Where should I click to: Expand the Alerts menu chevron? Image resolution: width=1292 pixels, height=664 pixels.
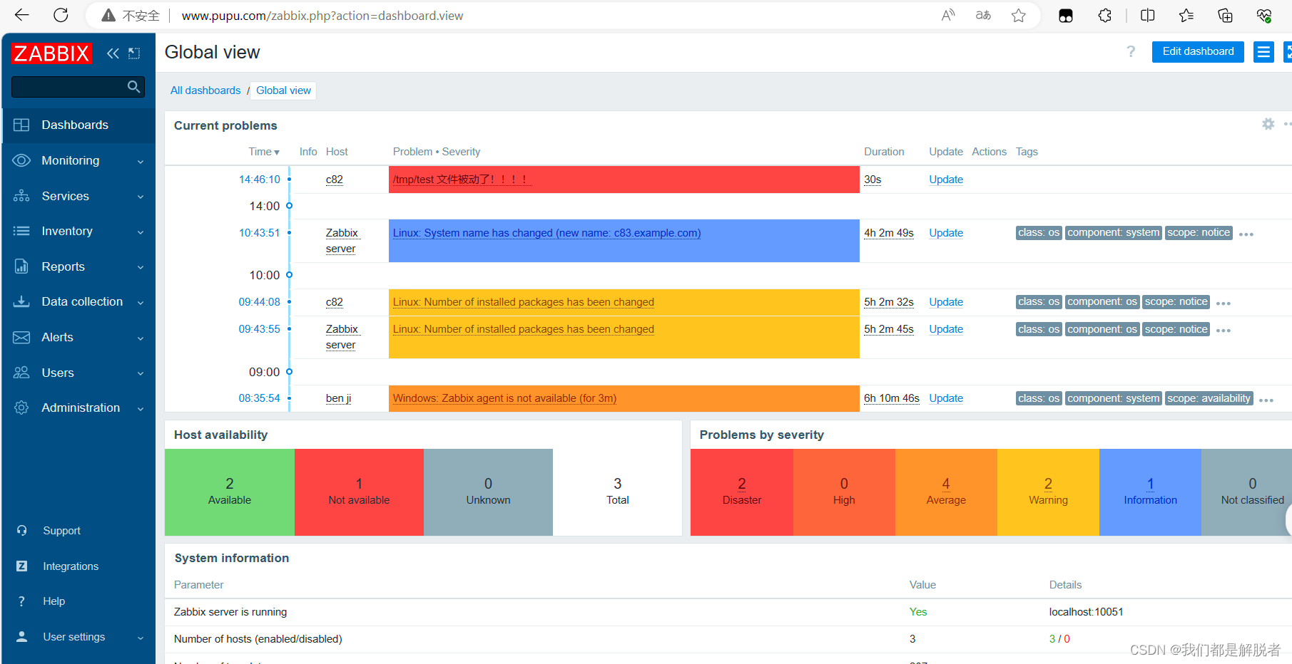click(141, 338)
